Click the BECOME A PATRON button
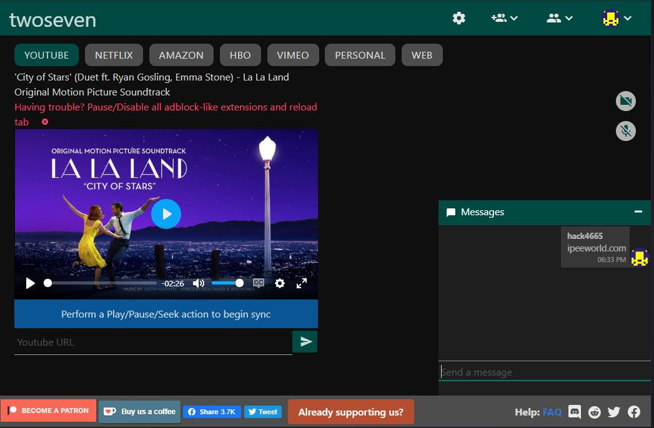 [48, 411]
